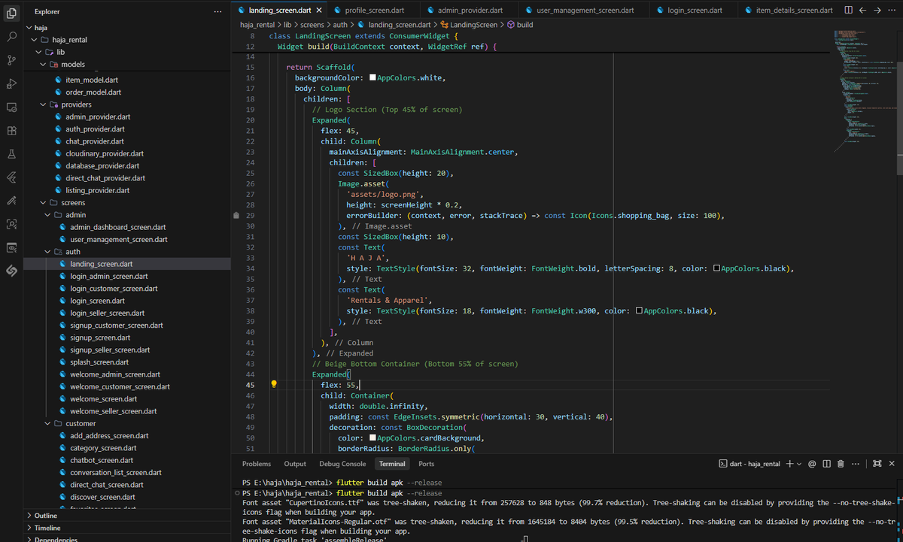
Task: Open the Remote Explorer view
Action: 11,107
